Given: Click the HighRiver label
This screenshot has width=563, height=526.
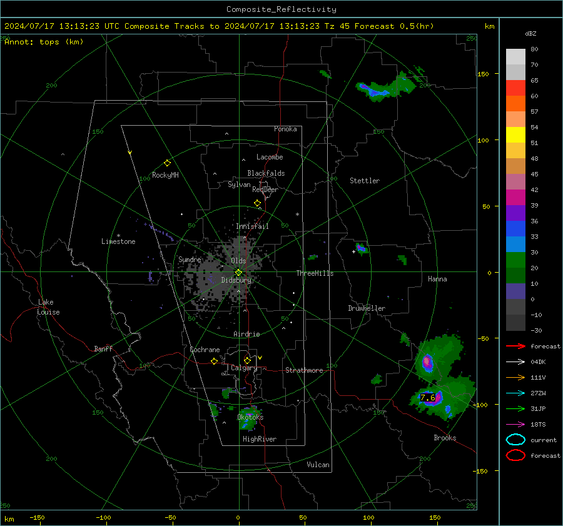Looking at the screenshot, I should pos(260,439).
